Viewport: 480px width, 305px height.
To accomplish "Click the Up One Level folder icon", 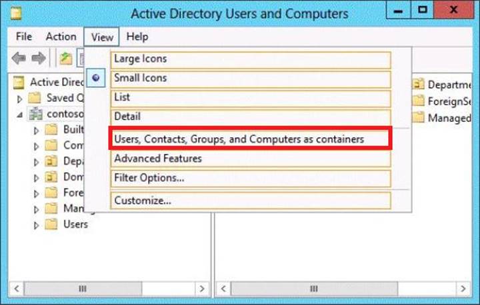I will 65,59.
